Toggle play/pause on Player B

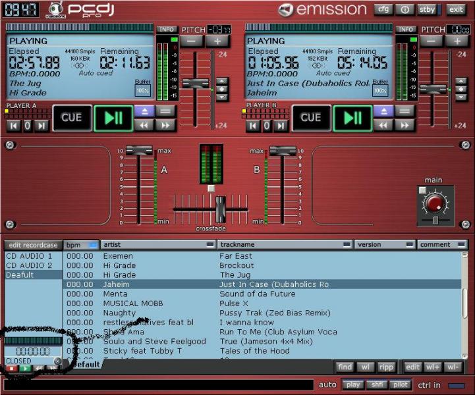pyautogui.click(x=352, y=118)
